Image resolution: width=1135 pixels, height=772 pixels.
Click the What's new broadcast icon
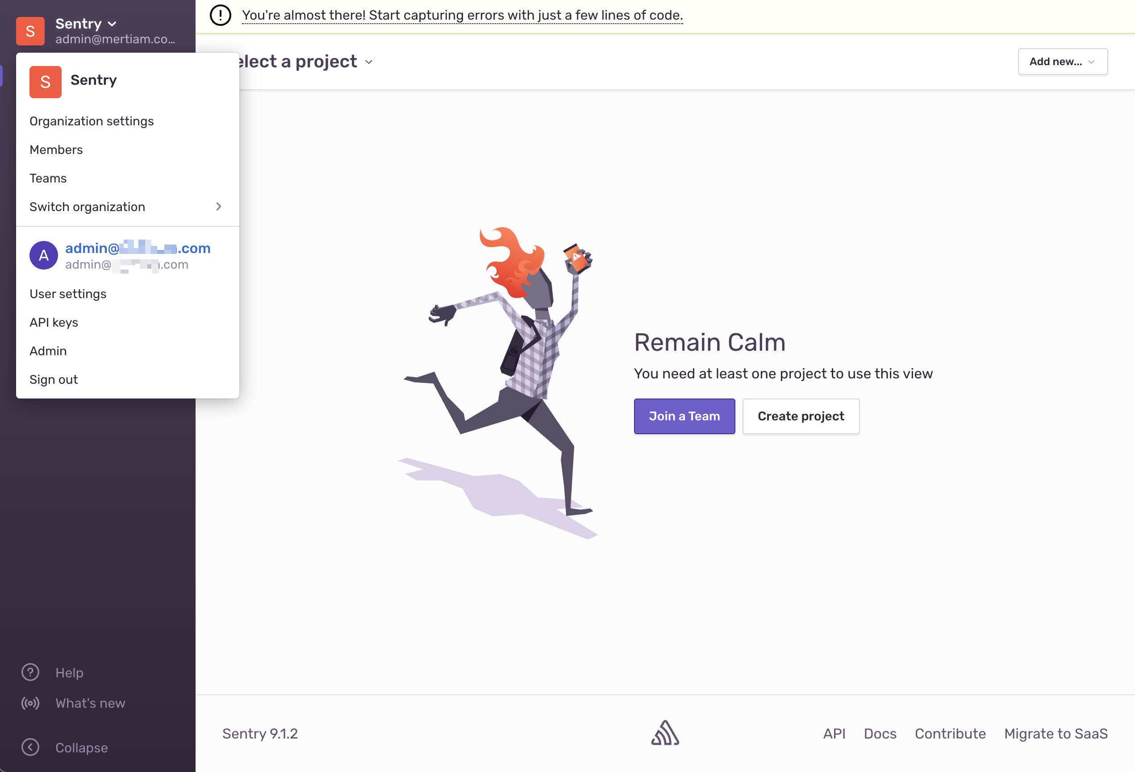tap(30, 703)
